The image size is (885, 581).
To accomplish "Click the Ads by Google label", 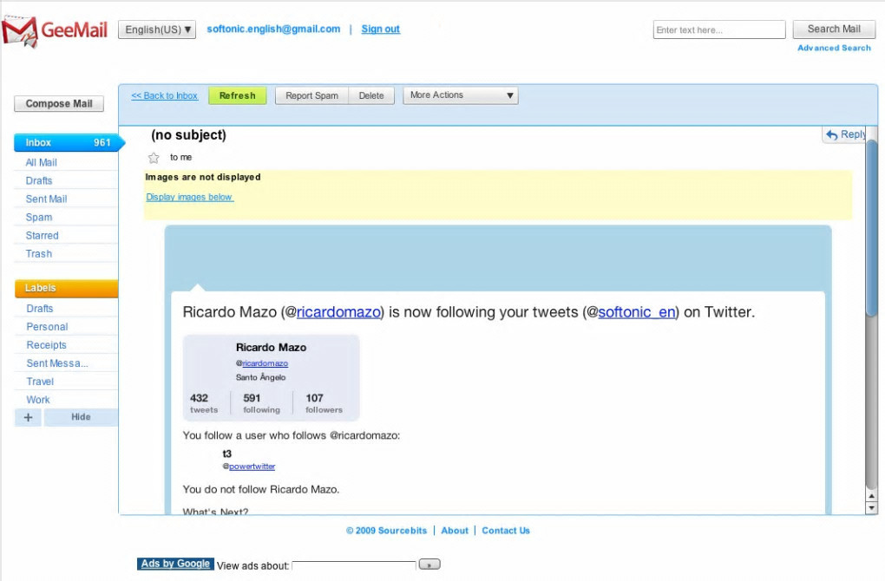I will [175, 564].
